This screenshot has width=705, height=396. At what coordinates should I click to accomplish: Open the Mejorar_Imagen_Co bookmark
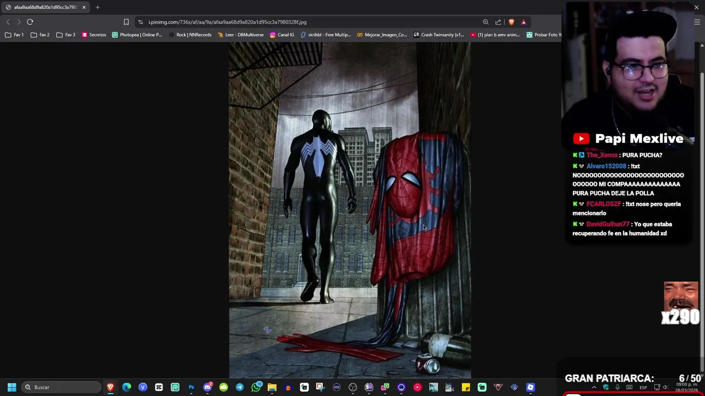(382, 35)
